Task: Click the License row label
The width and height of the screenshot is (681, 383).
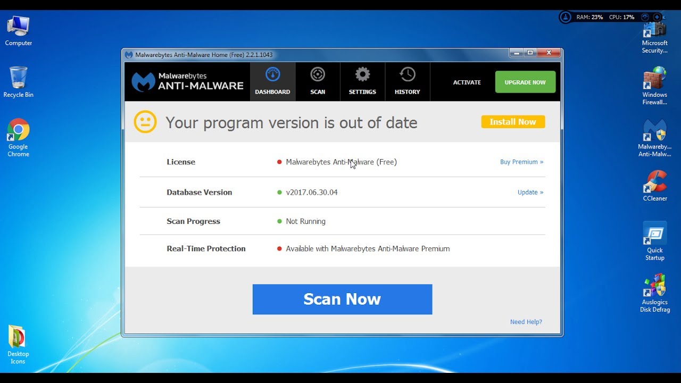Action: 181,162
